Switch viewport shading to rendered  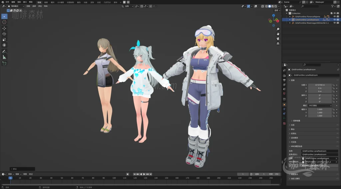[x=276, y=6]
